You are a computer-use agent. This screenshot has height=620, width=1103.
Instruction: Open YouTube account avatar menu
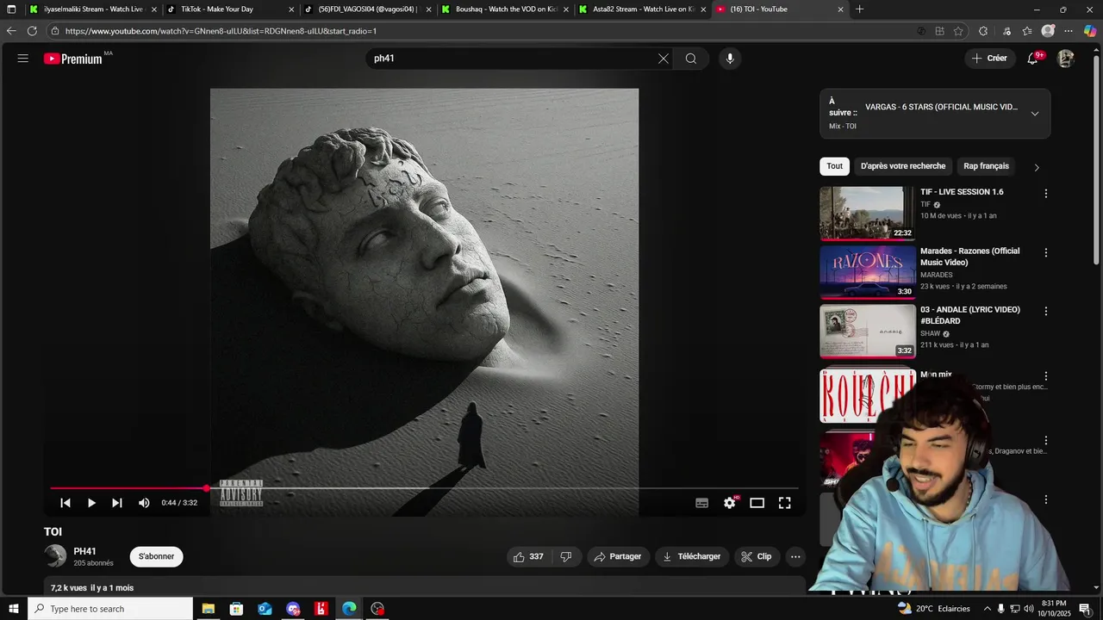pyautogui.click(x=1066, y=59)
